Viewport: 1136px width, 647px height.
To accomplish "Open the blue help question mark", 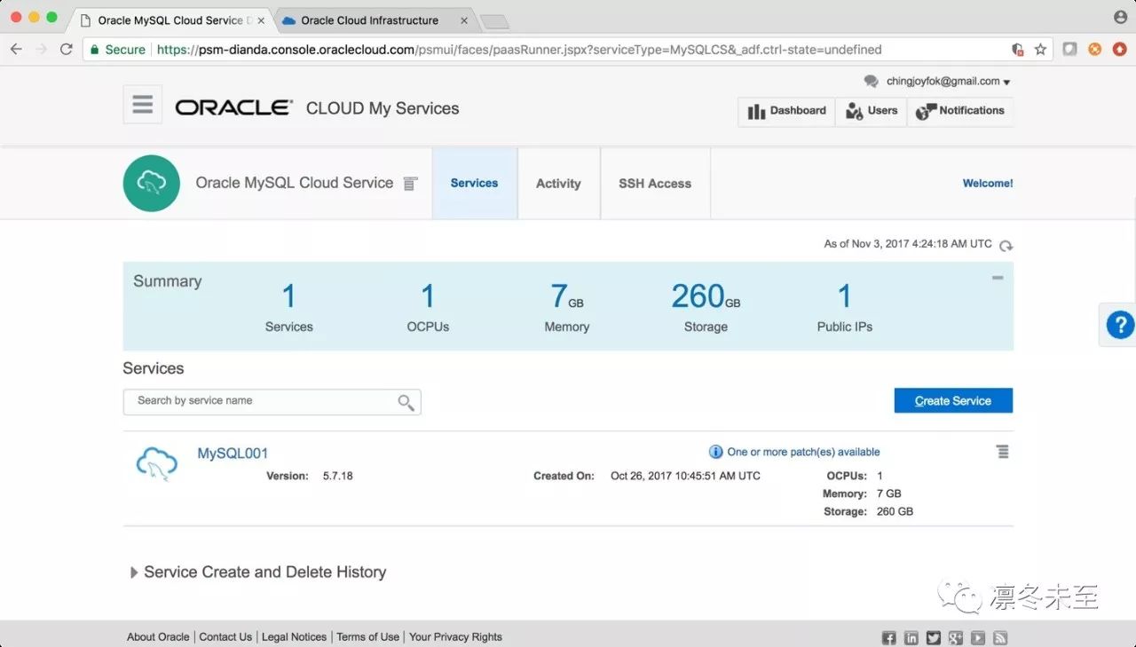I will (1119, 326).
